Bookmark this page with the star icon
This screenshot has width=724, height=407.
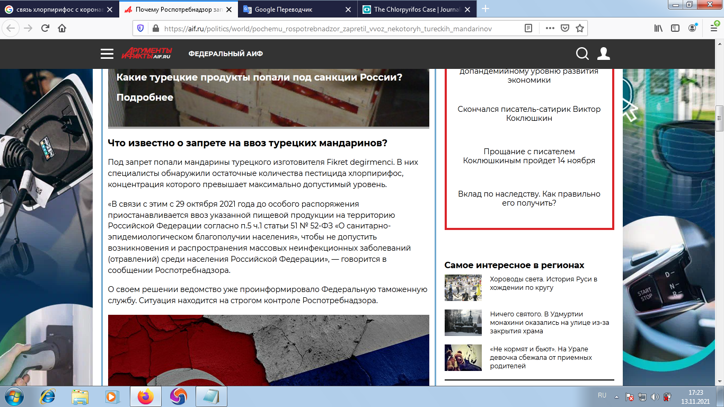pos(580,28)
